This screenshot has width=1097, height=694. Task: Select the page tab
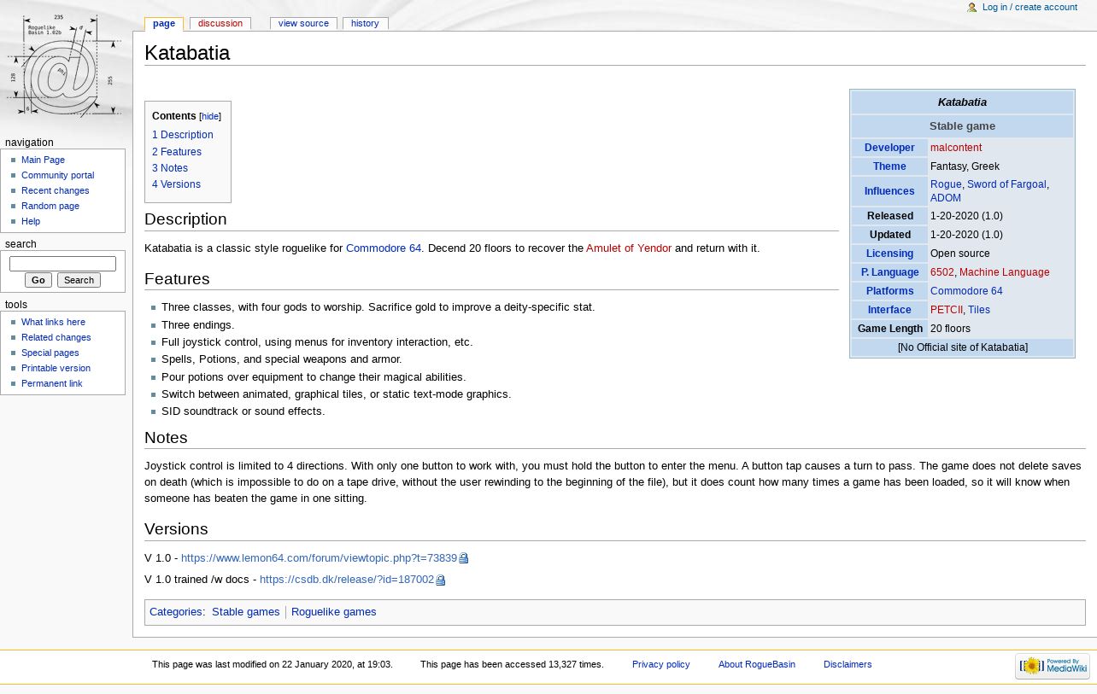164,24
